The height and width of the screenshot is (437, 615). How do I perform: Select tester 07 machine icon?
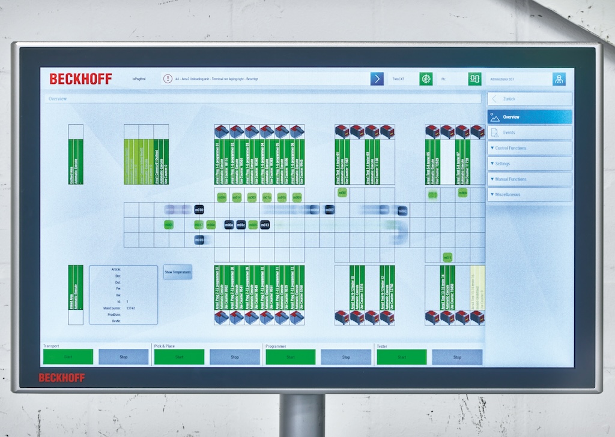tap(462, 131)
